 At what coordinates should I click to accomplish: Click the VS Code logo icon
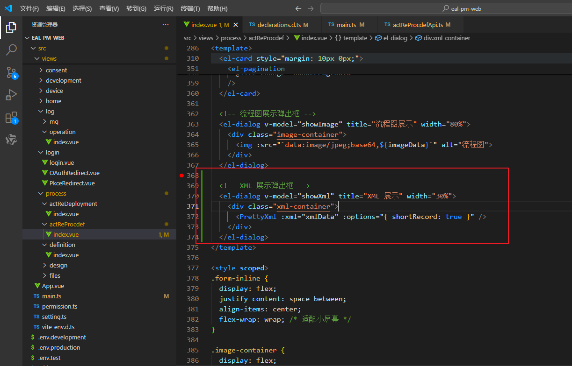click(x=8, y=8)
